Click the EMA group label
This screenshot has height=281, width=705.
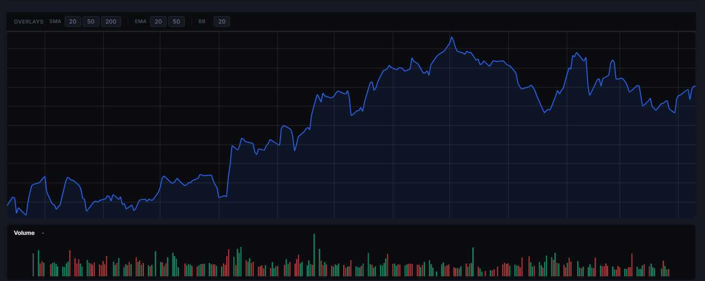pyautogui.click(x=141, y=22)
